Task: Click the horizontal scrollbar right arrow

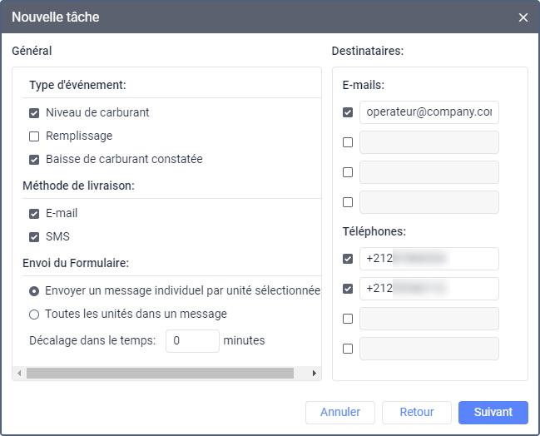Action: coord(315,374)
